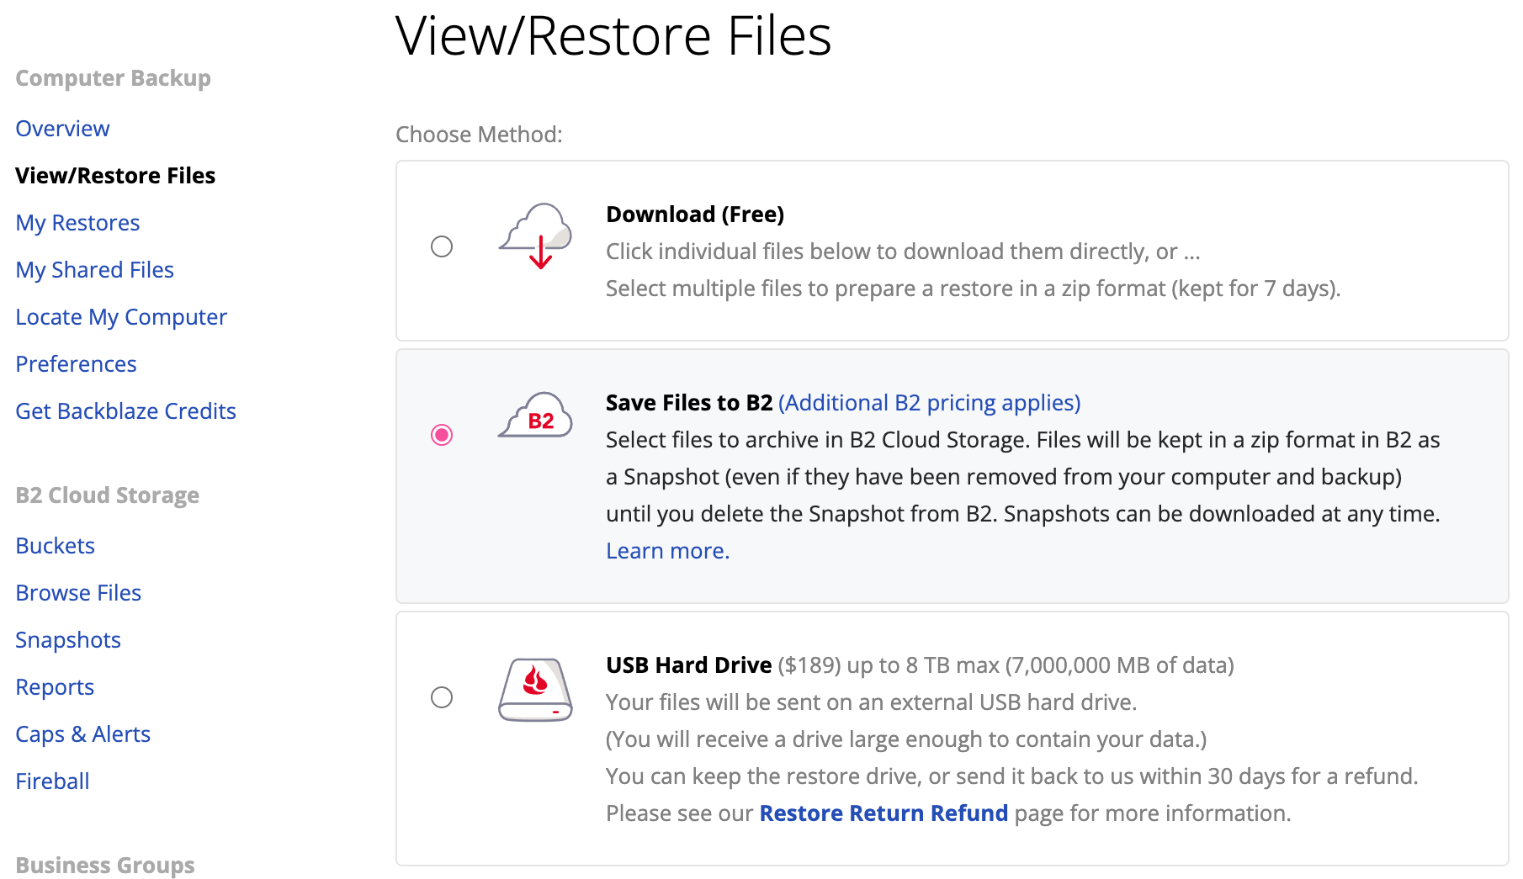Image resolution: width=1523 pixels, height=879 pixels.
Task: Click the Computer Backup section header
Action: tap(113, 78)
